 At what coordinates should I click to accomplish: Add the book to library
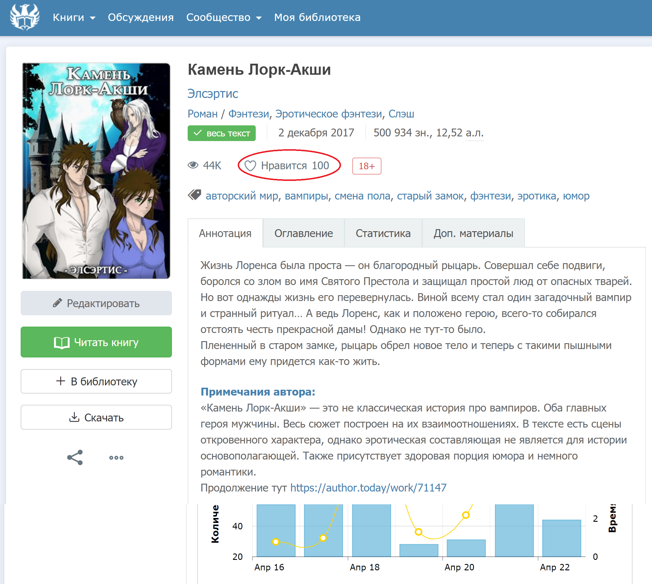(96, 381)
